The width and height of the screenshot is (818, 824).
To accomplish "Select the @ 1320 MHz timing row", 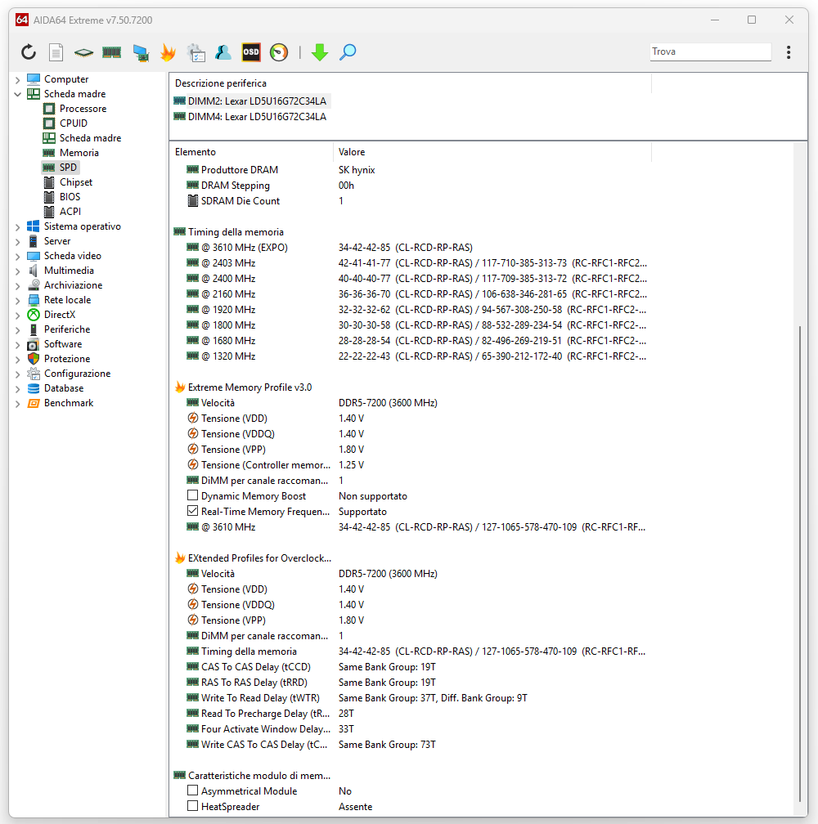I will [411, 356].
